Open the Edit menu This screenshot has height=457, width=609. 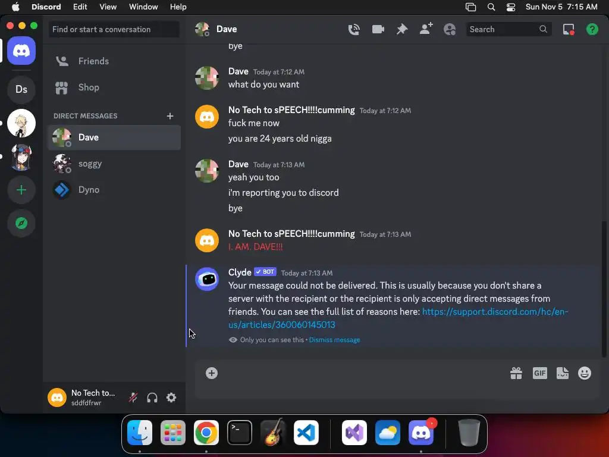pos(80,7)
